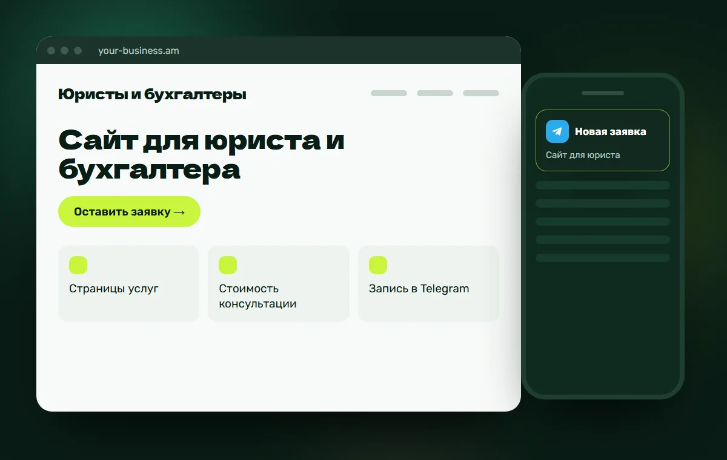Select the "Стоимость консультации" card
The image size is (727, 460).
[279, 283]
